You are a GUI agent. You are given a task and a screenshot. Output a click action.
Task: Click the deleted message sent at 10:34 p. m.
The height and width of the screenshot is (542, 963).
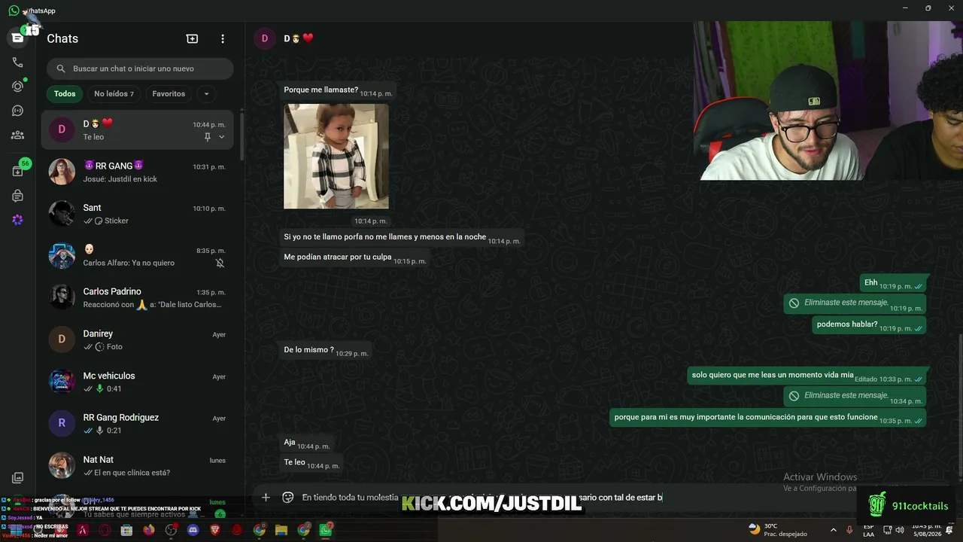[854, 397]
